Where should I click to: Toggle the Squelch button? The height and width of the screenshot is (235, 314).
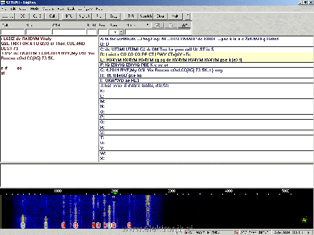coord(146,16)
